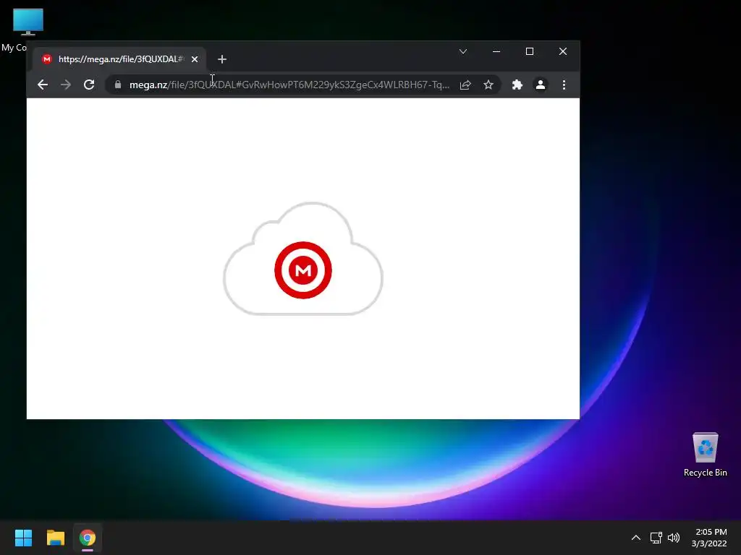The image size is (741, 555).
Task: Click the forward navigation arrow
Action: 66,85
